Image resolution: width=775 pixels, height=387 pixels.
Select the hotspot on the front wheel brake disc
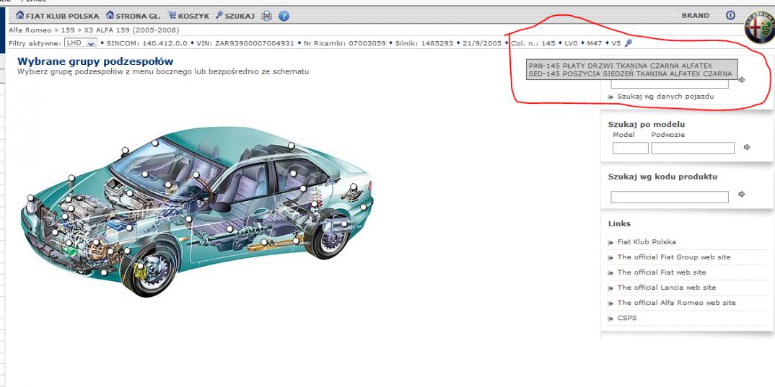tap(140, 267)
